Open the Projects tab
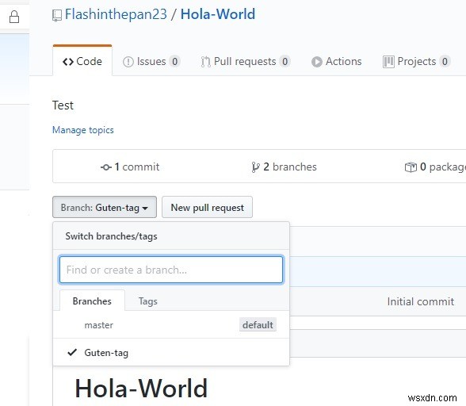 coord(417,62)
